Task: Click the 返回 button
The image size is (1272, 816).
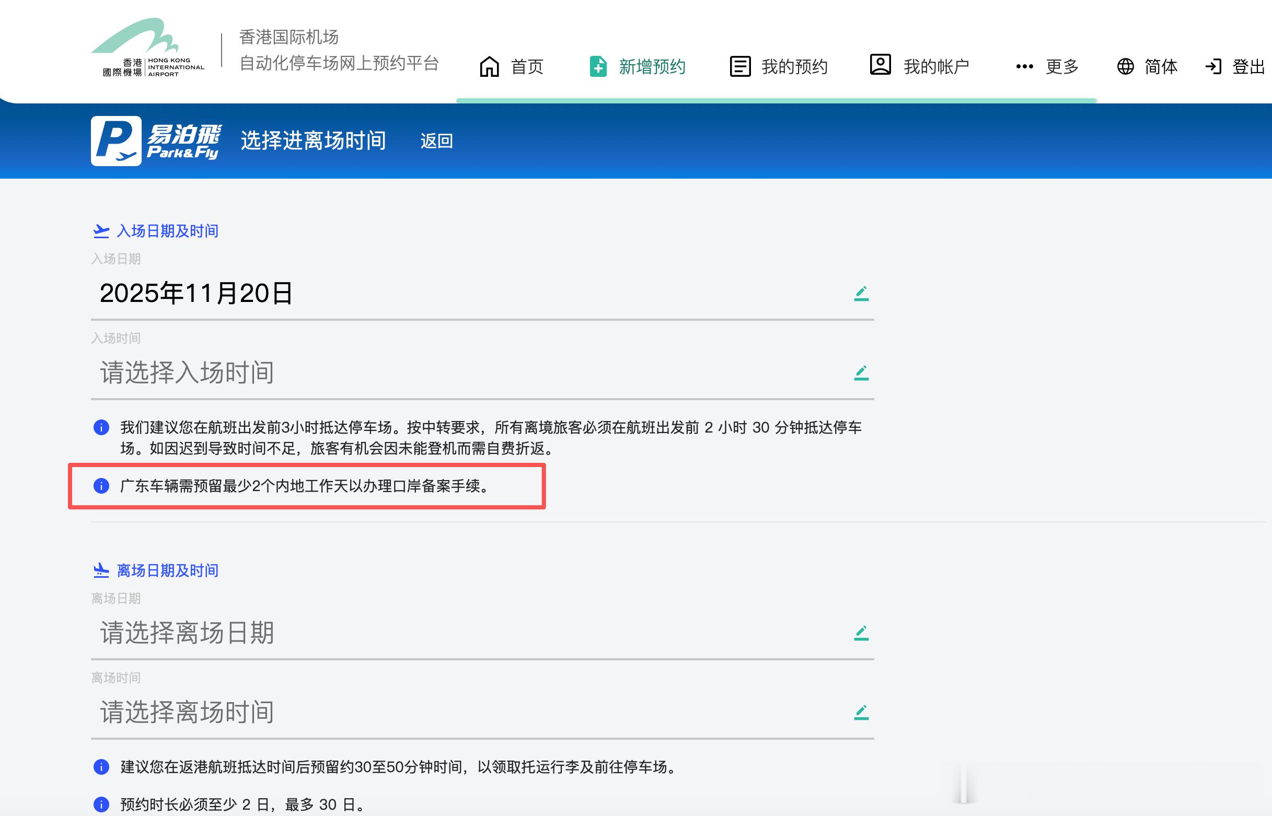Action: click(x=435, y=141)
